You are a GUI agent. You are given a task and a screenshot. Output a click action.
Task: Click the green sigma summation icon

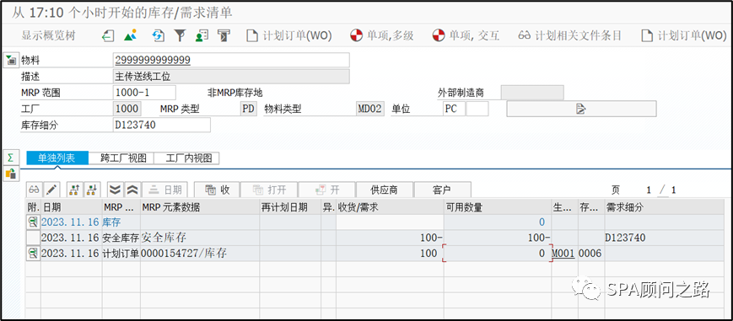(x=10, y=158)
